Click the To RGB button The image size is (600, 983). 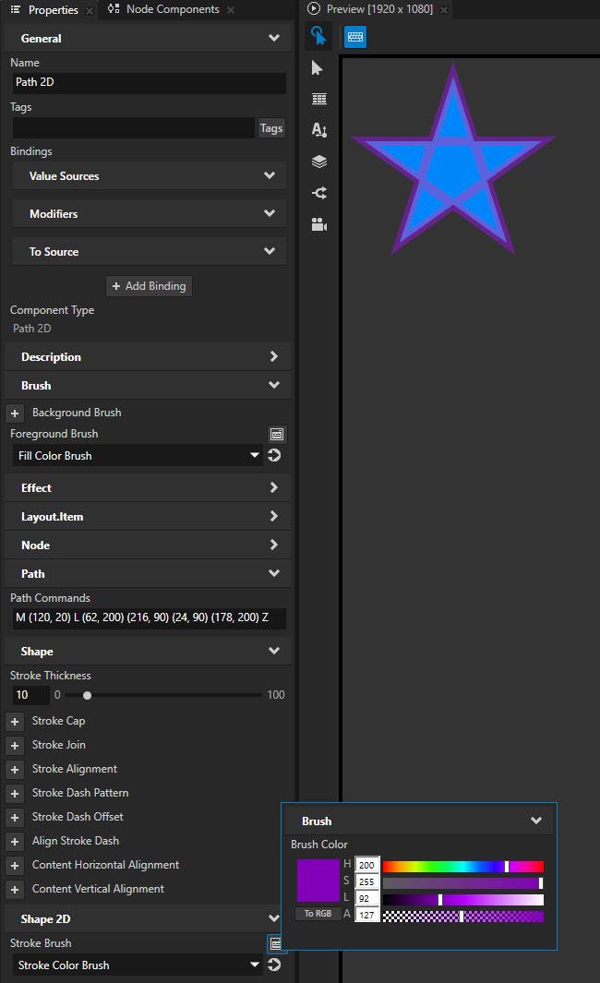tap(318, 914)
